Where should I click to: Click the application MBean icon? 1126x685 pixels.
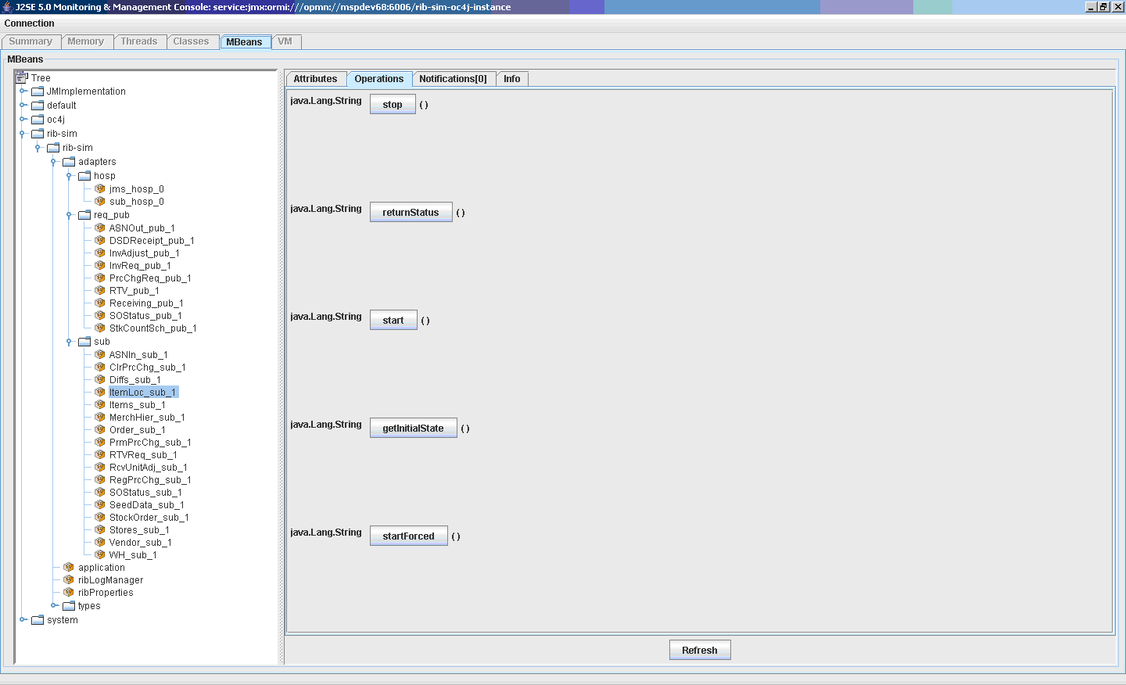coord(69,567)
